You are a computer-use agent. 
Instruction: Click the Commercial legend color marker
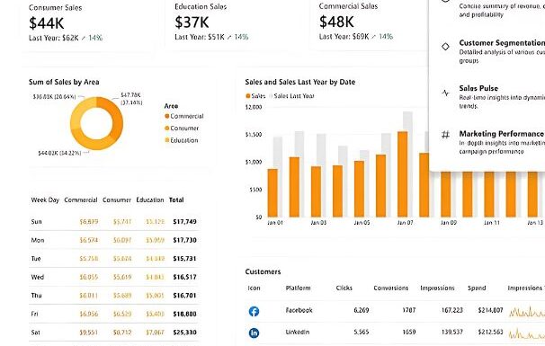[167, 116]
